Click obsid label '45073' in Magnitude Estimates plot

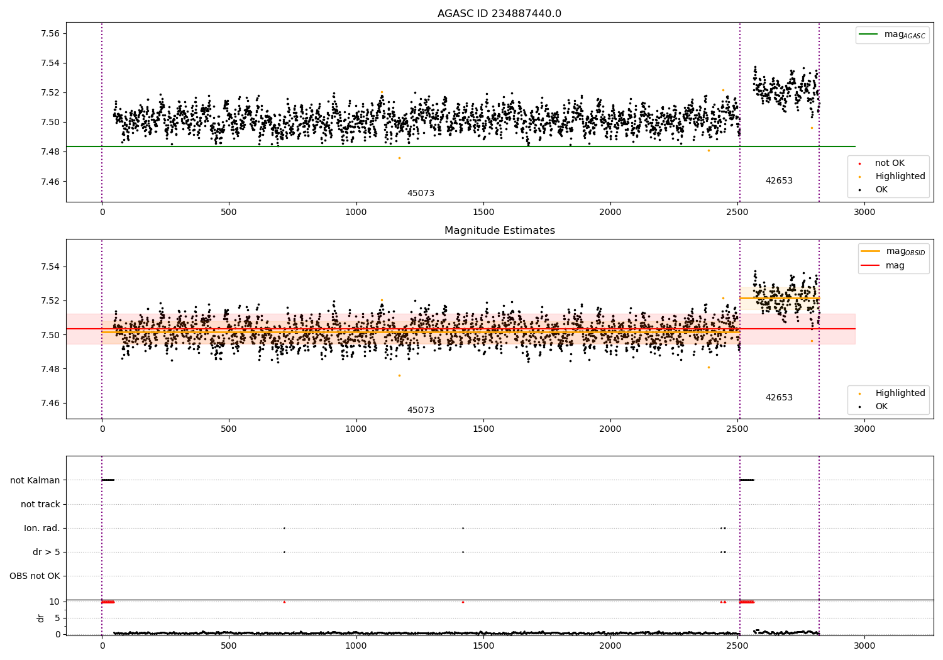(x=421, y=410)
